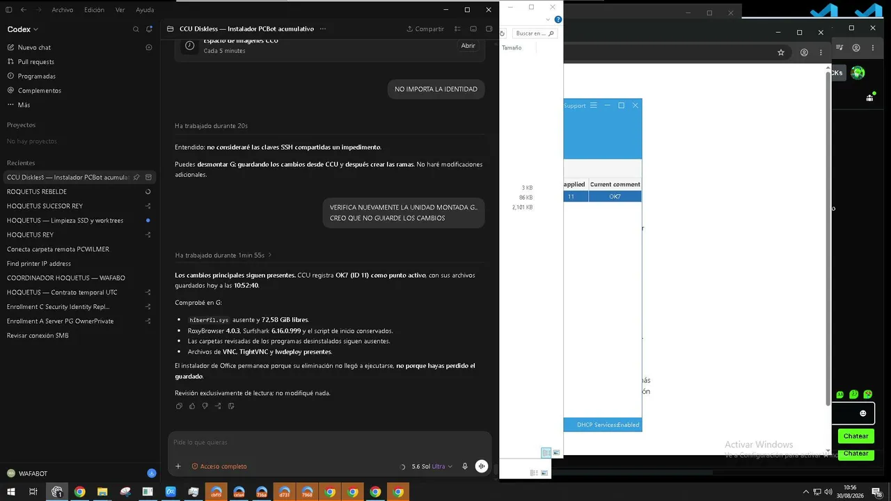Open the hamburger menu in the Support window
The width and height of the screenshot is (891, 501).
[x=593, y=106]
